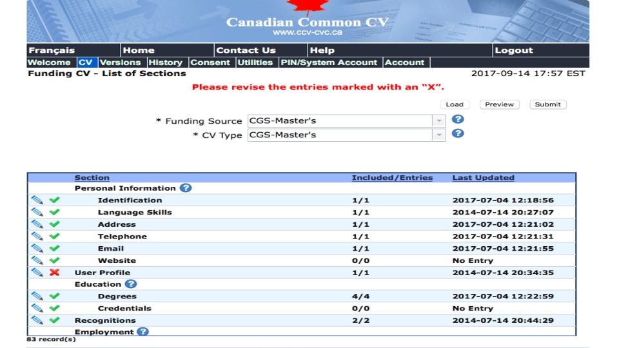Open the Address section edit pencil

37,224
